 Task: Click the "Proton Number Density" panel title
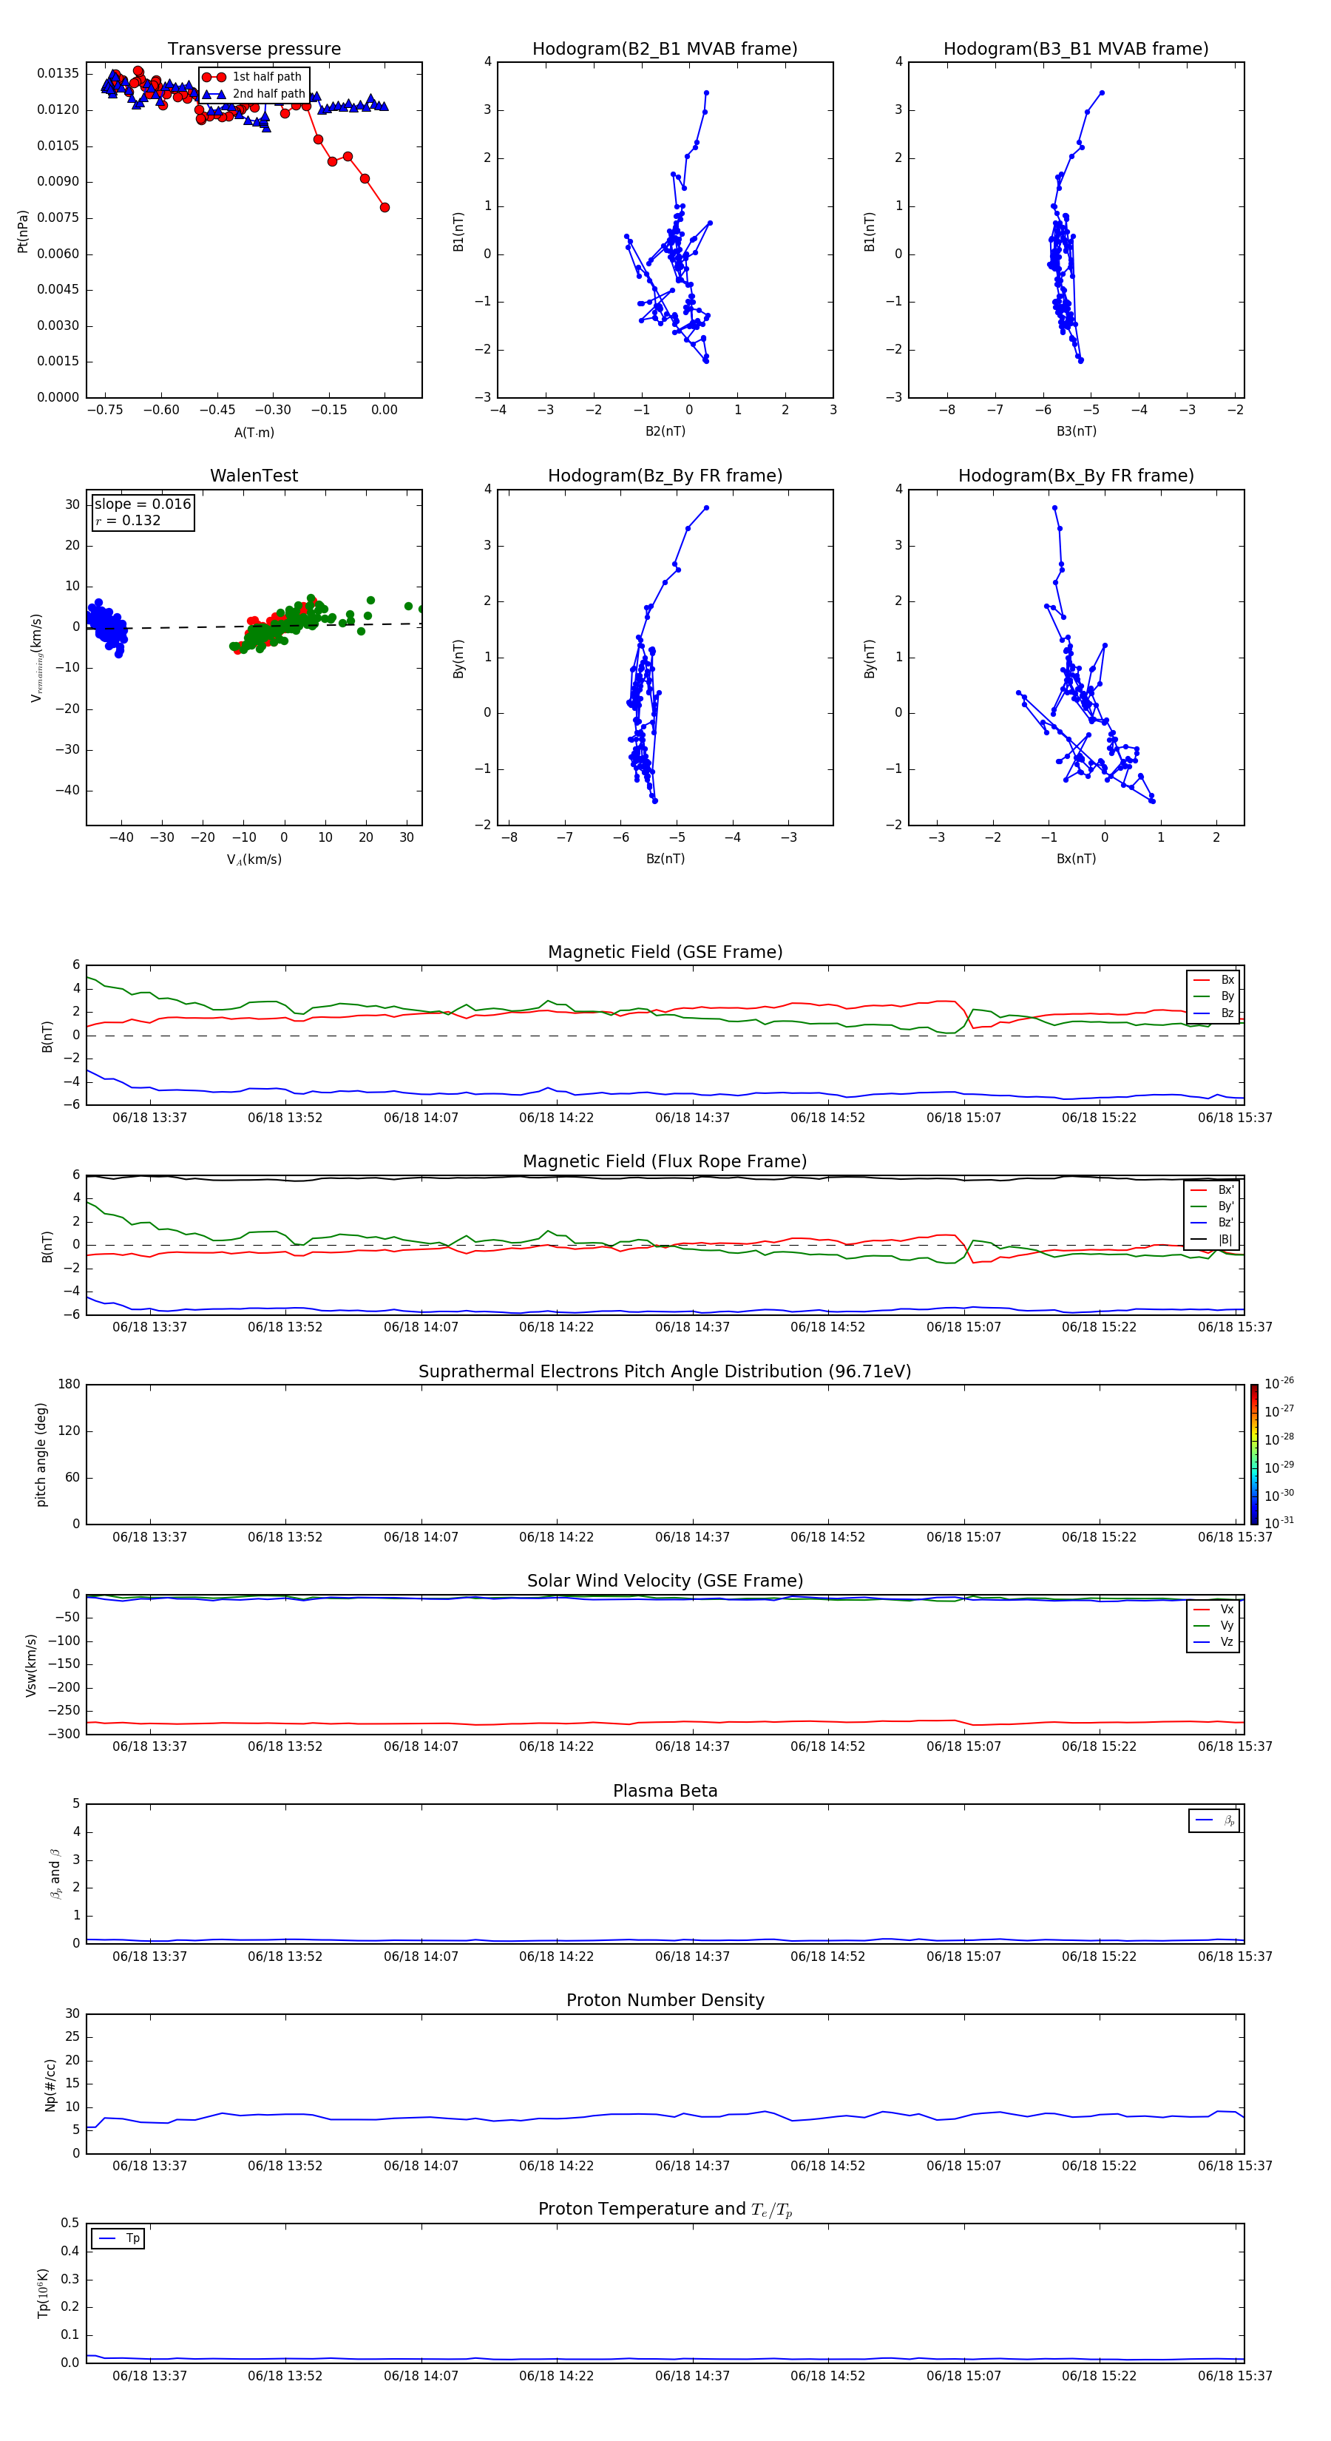664,2000
